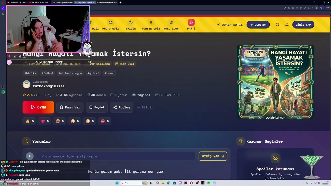Click the spoiler hidden eye icon

(x=275, y=158)
